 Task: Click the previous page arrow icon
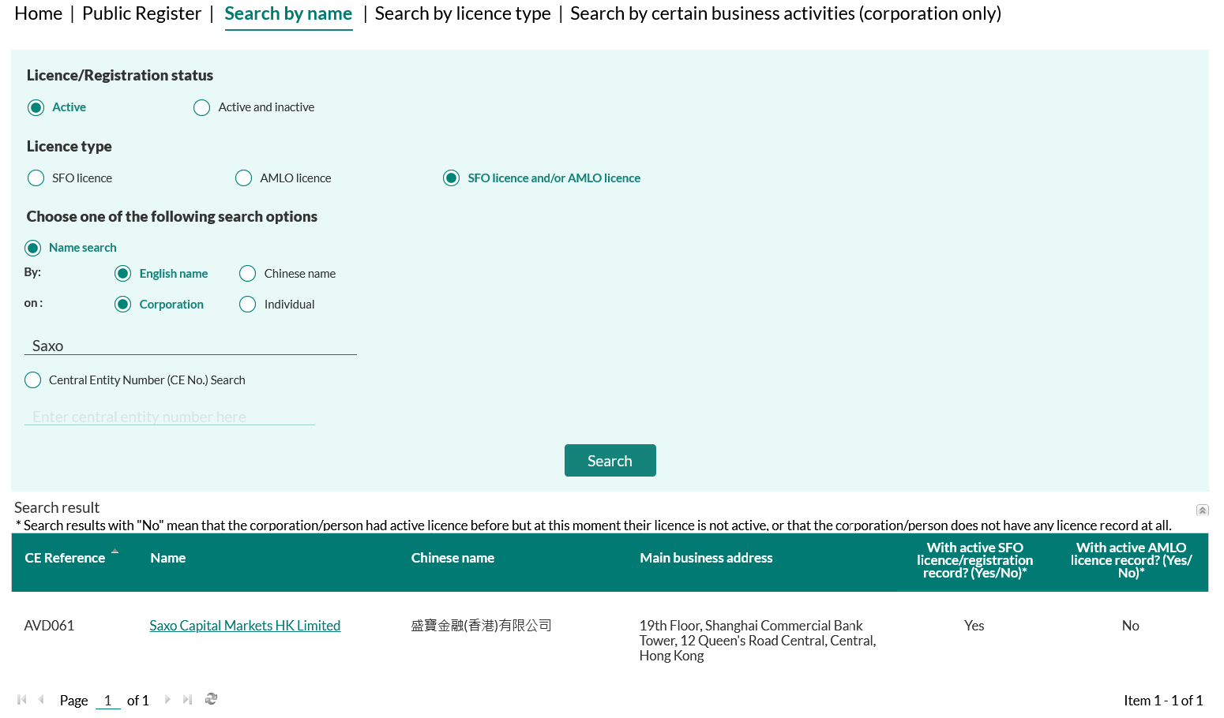[41, 700]
